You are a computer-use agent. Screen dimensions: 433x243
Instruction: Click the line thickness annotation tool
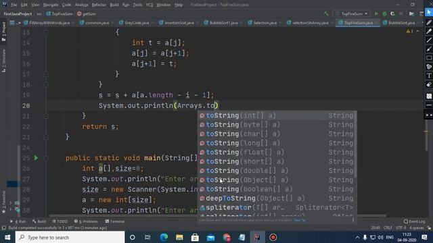[429, 105]
